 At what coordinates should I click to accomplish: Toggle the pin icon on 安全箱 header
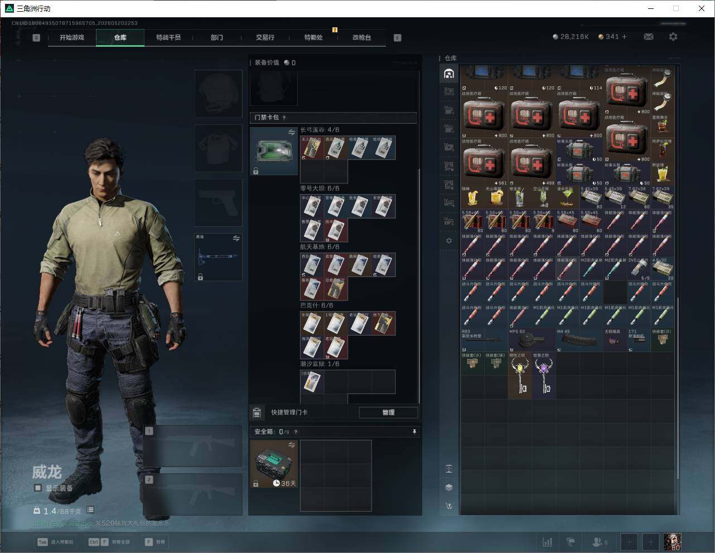point(414,431)
